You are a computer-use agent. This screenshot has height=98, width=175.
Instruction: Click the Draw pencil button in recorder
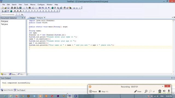click(x=138, y=91)
